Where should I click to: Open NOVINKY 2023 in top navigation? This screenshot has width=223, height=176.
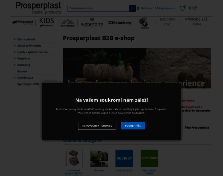coord(168,22)
